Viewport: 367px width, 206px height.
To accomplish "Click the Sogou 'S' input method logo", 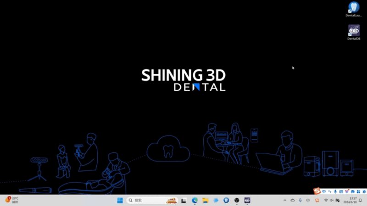I will (317, 191).
